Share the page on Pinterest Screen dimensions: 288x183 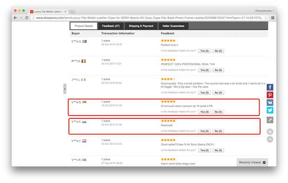point(270,95)
